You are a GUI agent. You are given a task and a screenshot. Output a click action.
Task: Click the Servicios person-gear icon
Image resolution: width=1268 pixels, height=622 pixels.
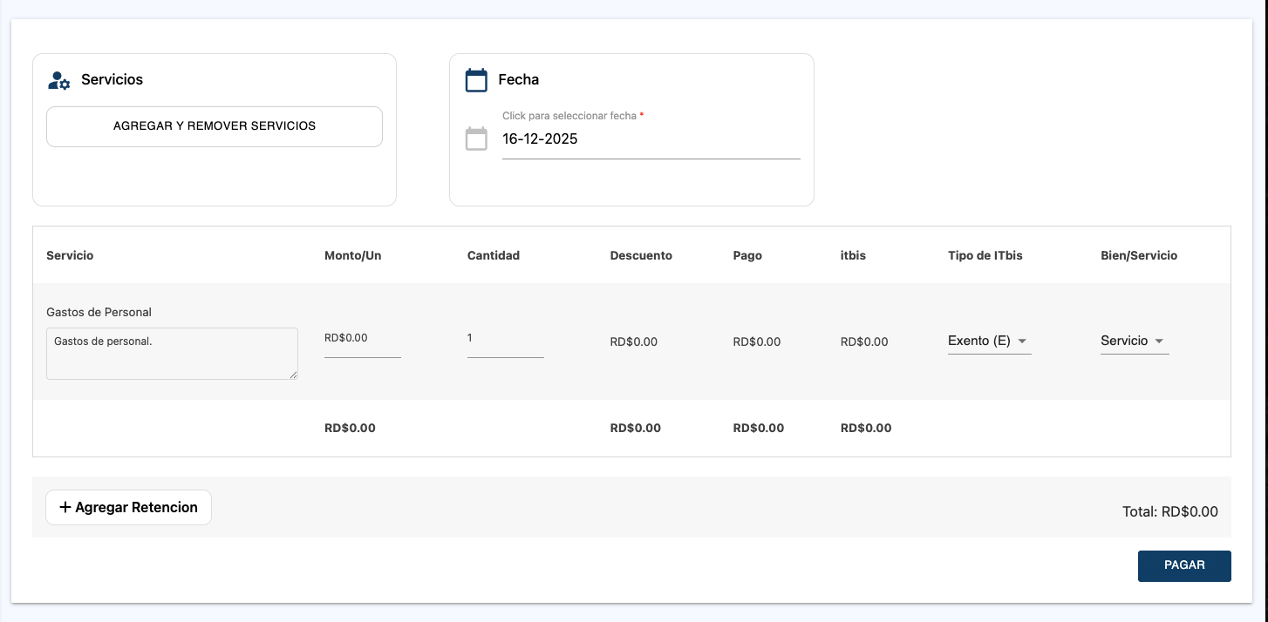click(58, 80)
